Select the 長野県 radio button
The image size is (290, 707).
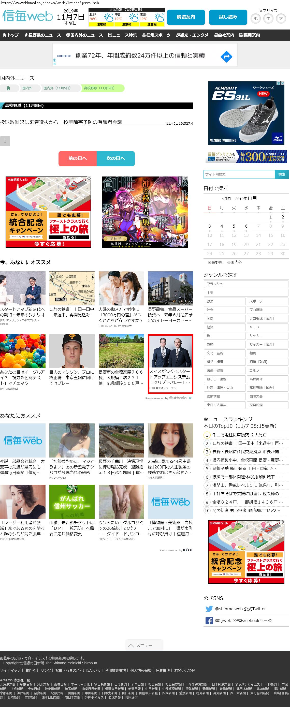(x=210, y=262)
